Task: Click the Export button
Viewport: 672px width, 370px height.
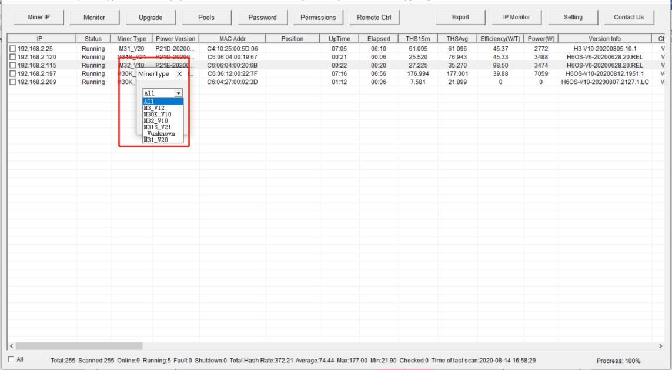Action: coord(460,18)
